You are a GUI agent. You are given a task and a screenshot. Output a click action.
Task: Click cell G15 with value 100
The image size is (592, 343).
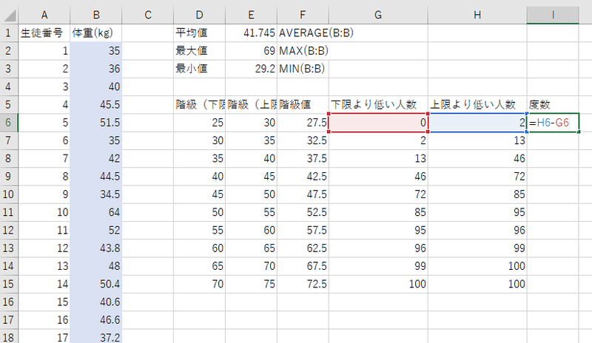point(378,284)
